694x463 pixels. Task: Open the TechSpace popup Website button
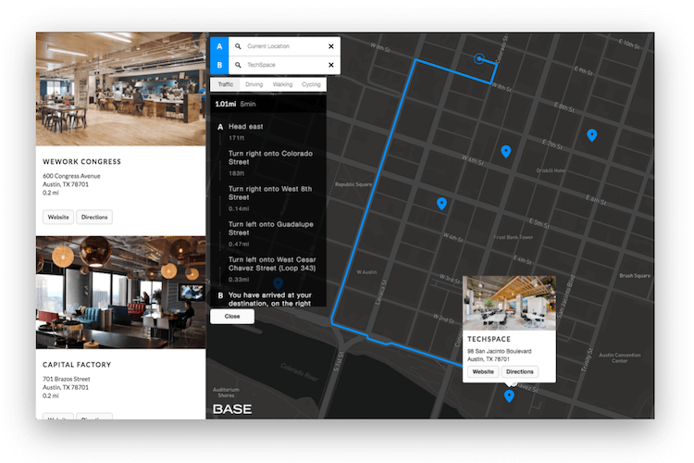483,371
